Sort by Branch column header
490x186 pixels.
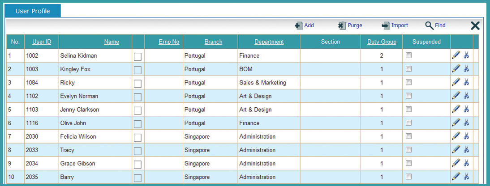pyautogui.click(x=214, y=42)
